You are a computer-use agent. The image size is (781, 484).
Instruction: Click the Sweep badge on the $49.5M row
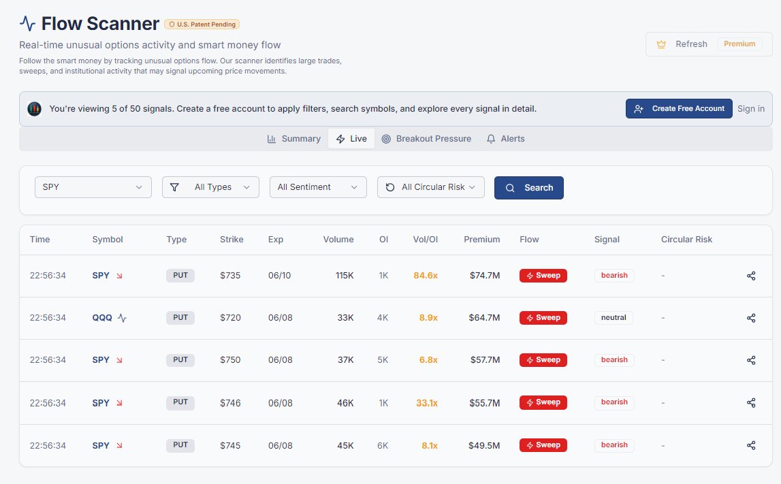coord(543,445)
